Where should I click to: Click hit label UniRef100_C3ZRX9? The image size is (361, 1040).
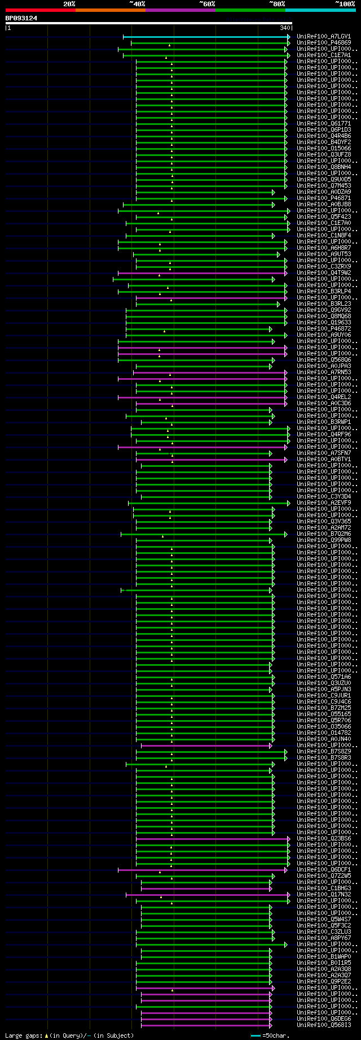324,267
